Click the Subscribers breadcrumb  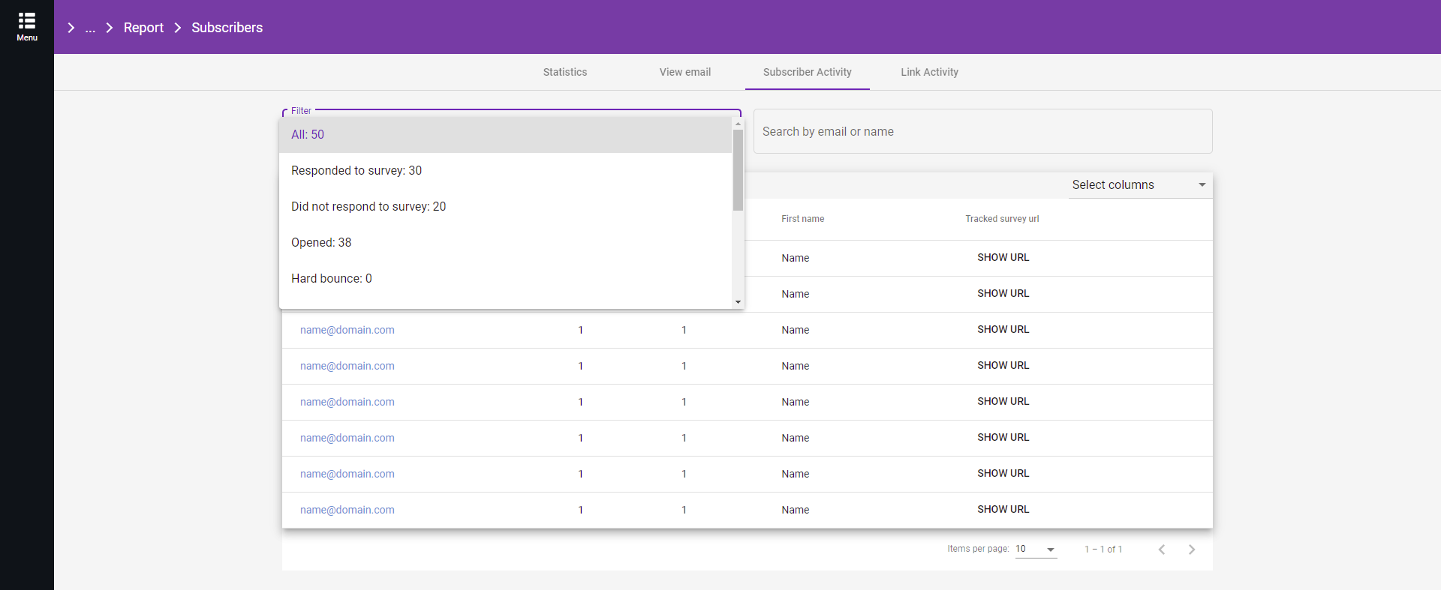(227, 28)
